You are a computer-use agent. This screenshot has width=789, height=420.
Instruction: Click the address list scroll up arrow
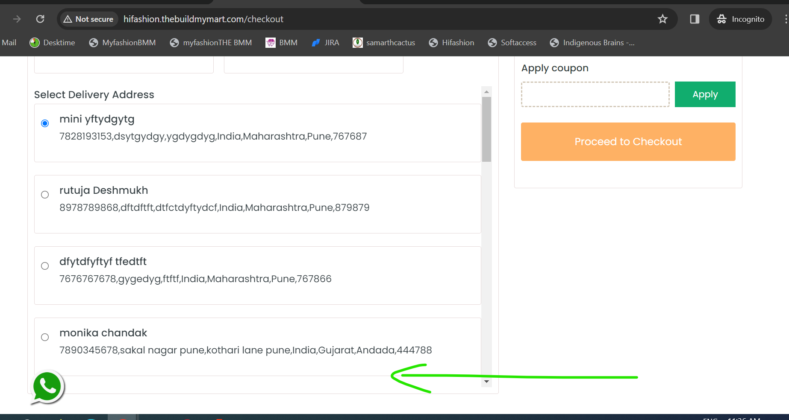pyautogui.click(x=486, y=92)
